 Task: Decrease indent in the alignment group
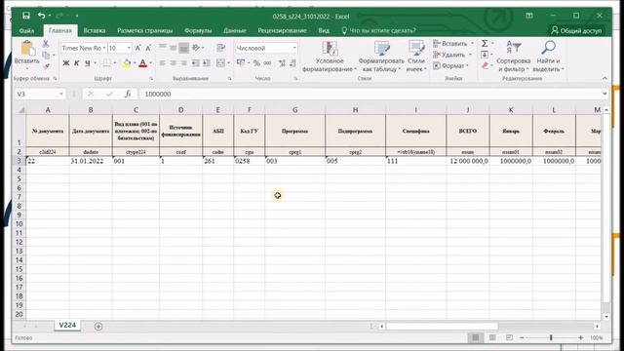tap(195, 63)
